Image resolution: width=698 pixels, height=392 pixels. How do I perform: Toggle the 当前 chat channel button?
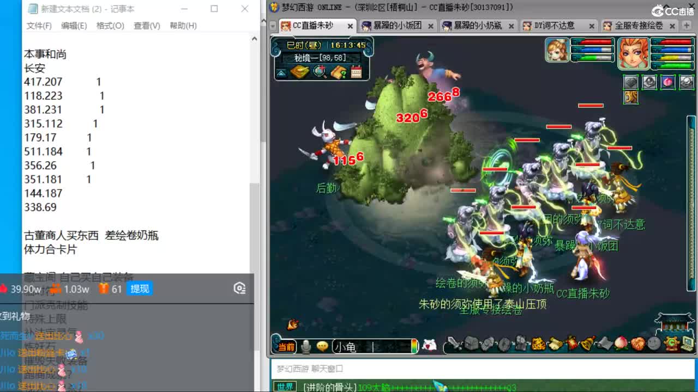pyautogui.click(x=286, y=347)
